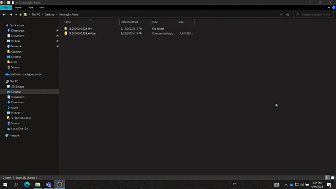The image size is (336, 189).
Task: Click the 16.20.00000.228_x64 folder icon
Action: point(66,28)
